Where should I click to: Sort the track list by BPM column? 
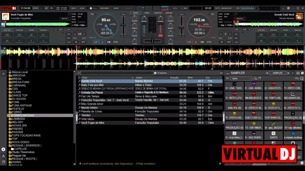pos(190,78)
